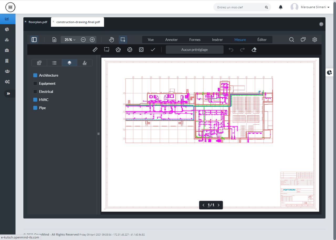
Task: Toggle the left side panel icon
Action: click(x=34, y=40)
